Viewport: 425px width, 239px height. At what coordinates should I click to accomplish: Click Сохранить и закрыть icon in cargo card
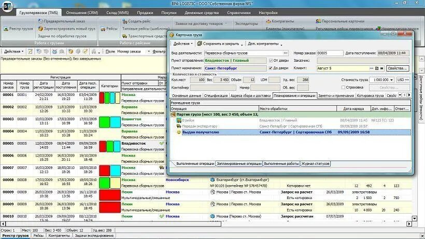click(x=200, y=44)
